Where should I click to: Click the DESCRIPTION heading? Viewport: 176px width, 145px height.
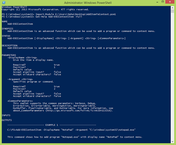point(9,45)
